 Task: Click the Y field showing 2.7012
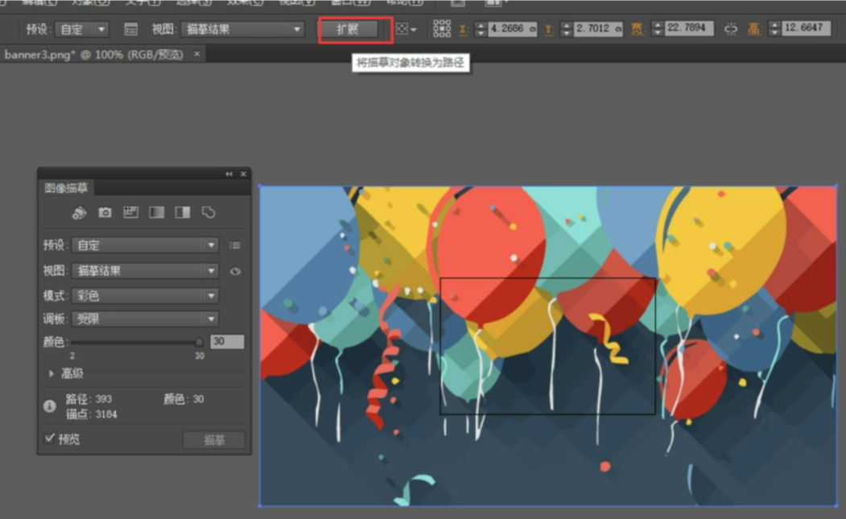598,29
